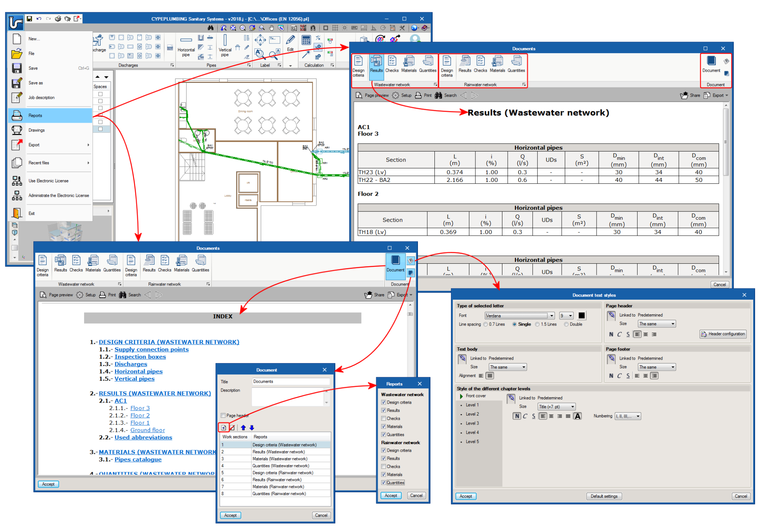Screen dimensions: 769x530
Task: Open Title (+7 pt) size dropdown
Action: [556, 407]
